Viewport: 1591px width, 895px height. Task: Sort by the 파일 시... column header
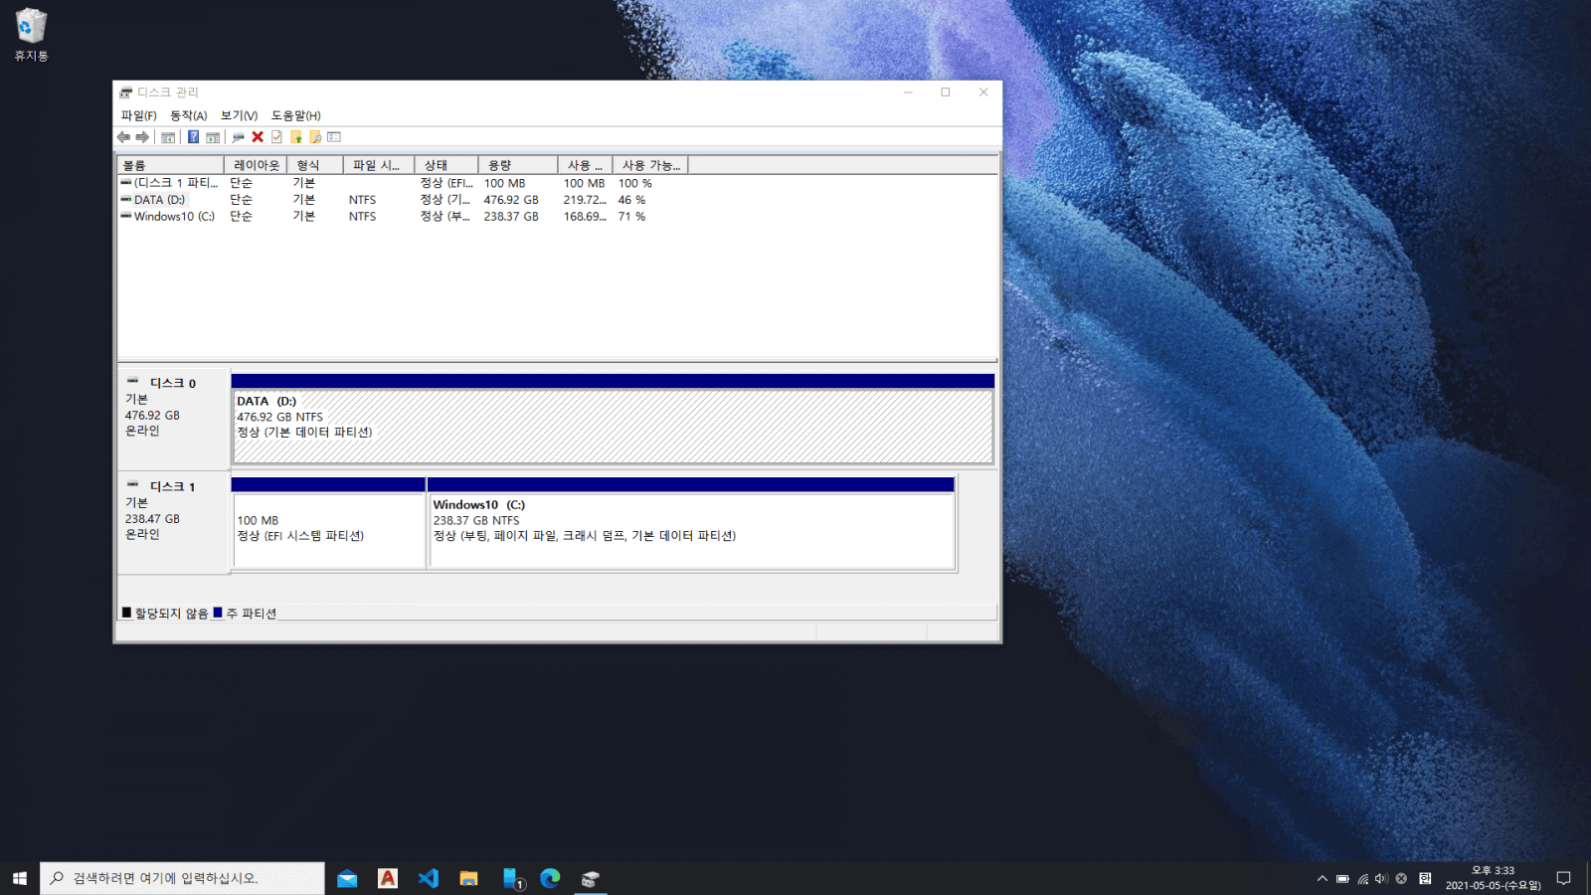pos(379,165)
